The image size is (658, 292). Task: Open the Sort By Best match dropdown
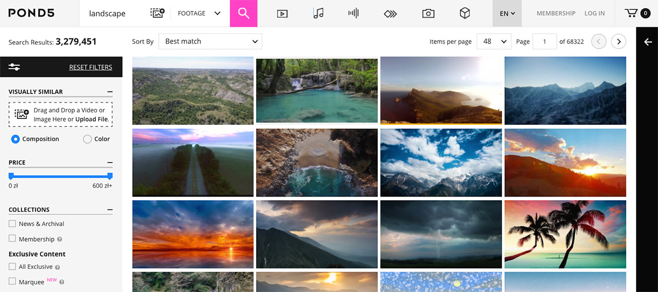(x=210, y=42)
